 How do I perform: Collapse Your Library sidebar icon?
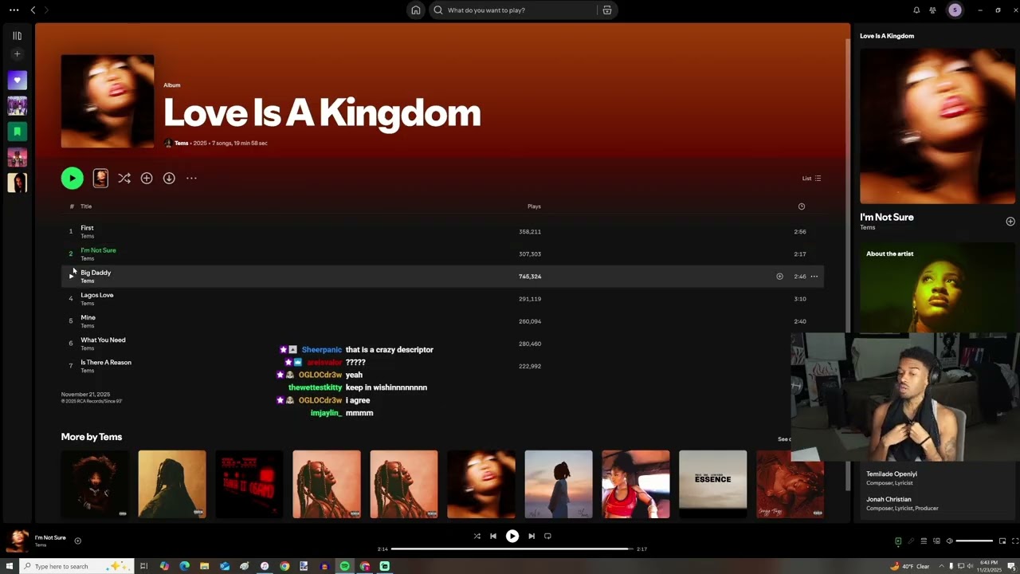[x=17, y=36]
